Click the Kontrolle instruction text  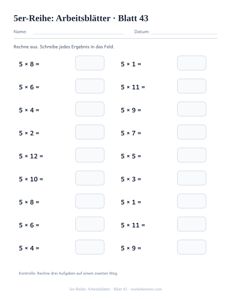pyautogui.click(x=68, y=273)
